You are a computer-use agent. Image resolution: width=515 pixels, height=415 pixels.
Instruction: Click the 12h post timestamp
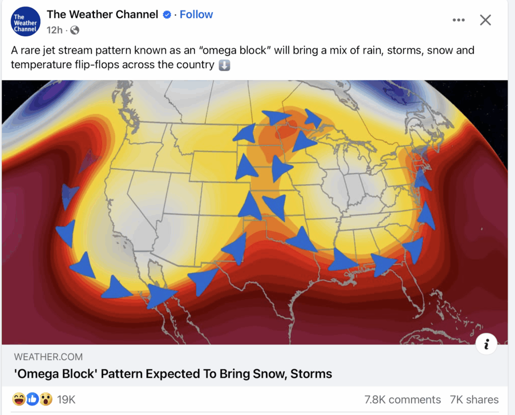[x=54, y=30]
